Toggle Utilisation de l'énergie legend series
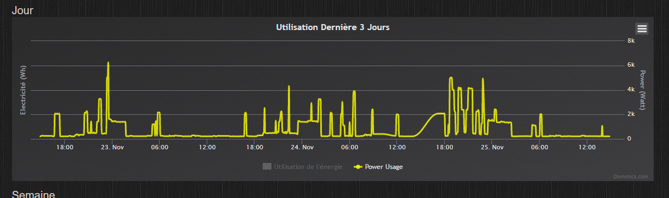The width and height of the screenshot is (669, 198). 303,167
